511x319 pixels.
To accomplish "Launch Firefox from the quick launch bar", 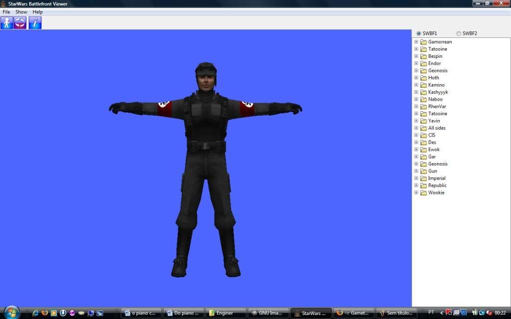I will point(44,313).
